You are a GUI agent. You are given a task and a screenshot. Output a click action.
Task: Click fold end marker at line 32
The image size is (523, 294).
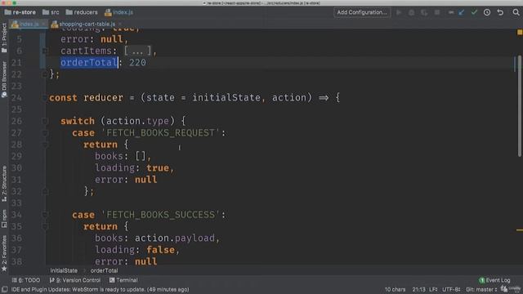pos(45,191)
